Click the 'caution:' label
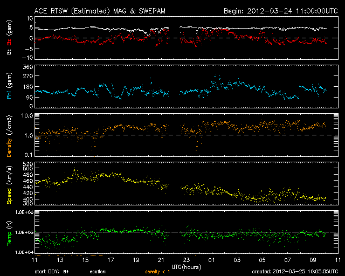The height and width of the screenshot is (276, 345). pos(98,272)
